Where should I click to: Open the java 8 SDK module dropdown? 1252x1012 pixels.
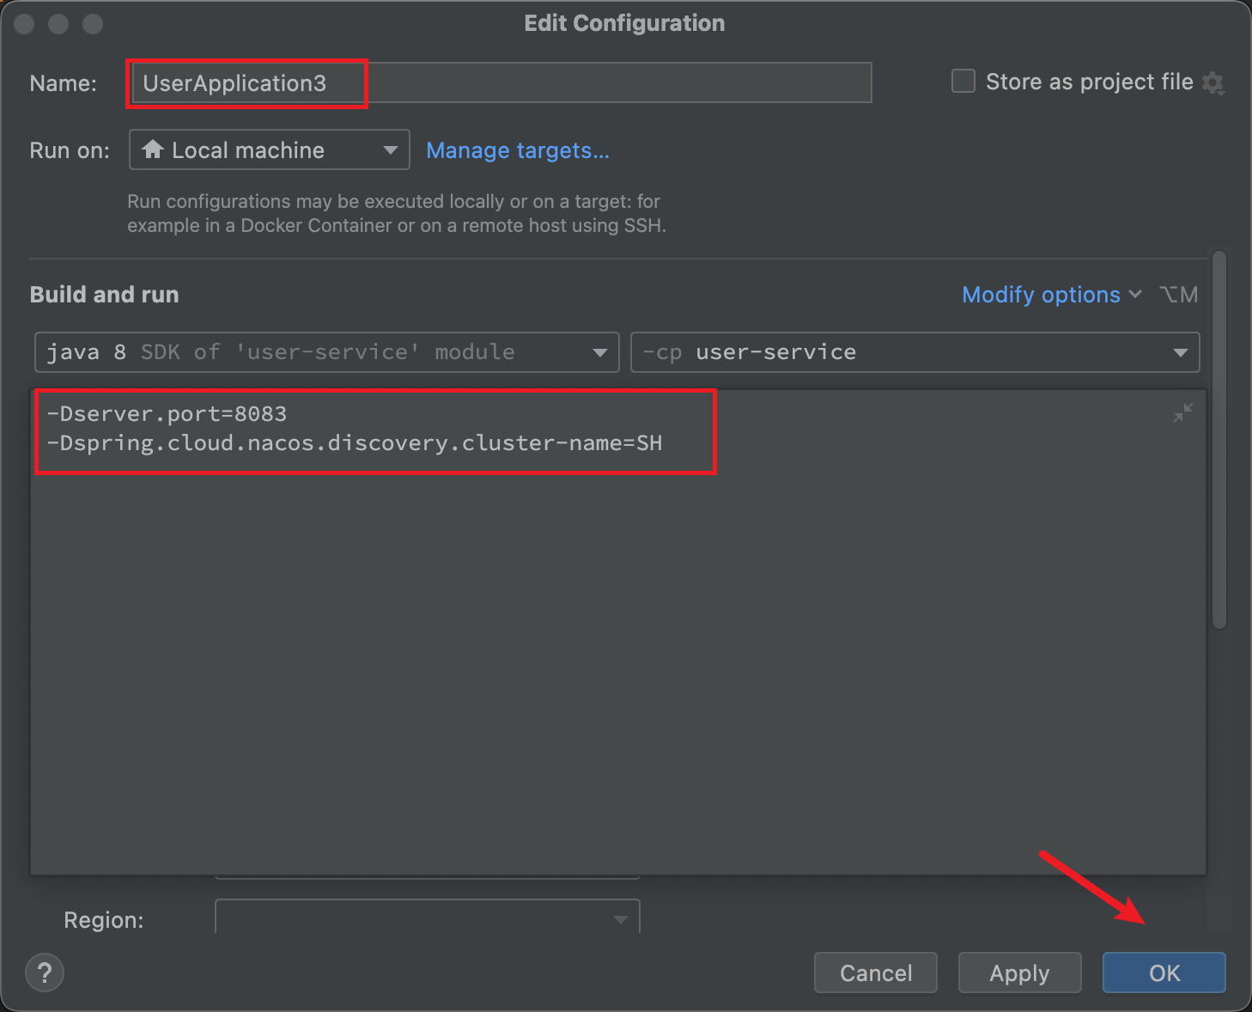pyautogui.click(x=327, y=352)
